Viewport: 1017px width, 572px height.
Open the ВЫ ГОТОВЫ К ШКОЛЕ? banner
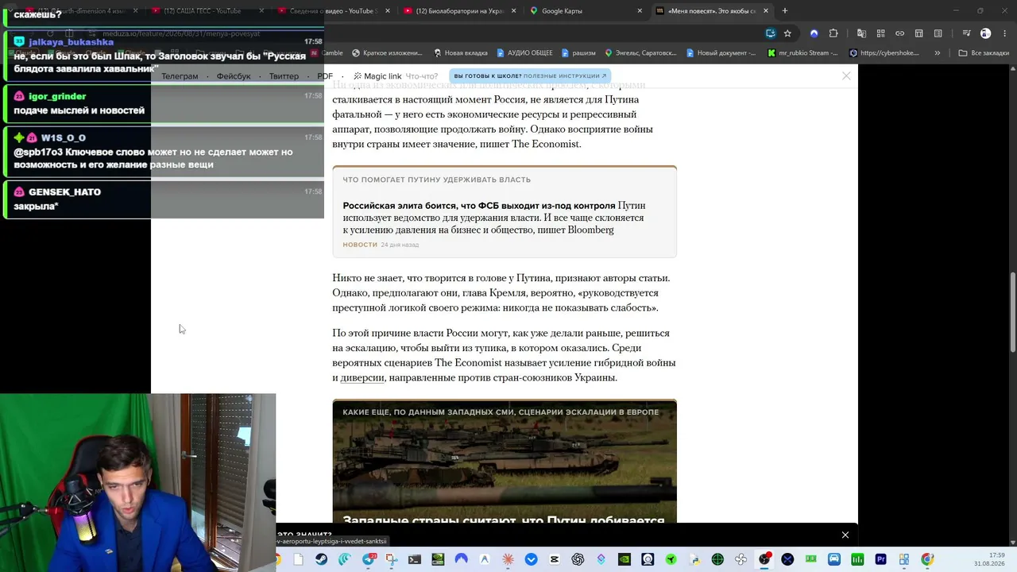click(x=530, y=76)
